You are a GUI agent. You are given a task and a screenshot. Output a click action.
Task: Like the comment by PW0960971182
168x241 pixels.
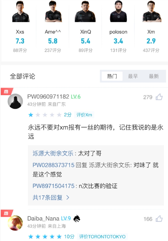[x=159, y=97]
